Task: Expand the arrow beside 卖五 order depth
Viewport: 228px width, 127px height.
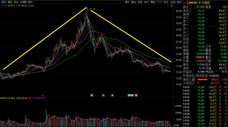Action: pos(190,11)
